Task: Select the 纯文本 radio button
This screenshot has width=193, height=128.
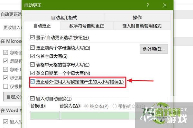Action: pos(86,106)
